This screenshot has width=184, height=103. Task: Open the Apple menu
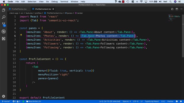[4, 1]
